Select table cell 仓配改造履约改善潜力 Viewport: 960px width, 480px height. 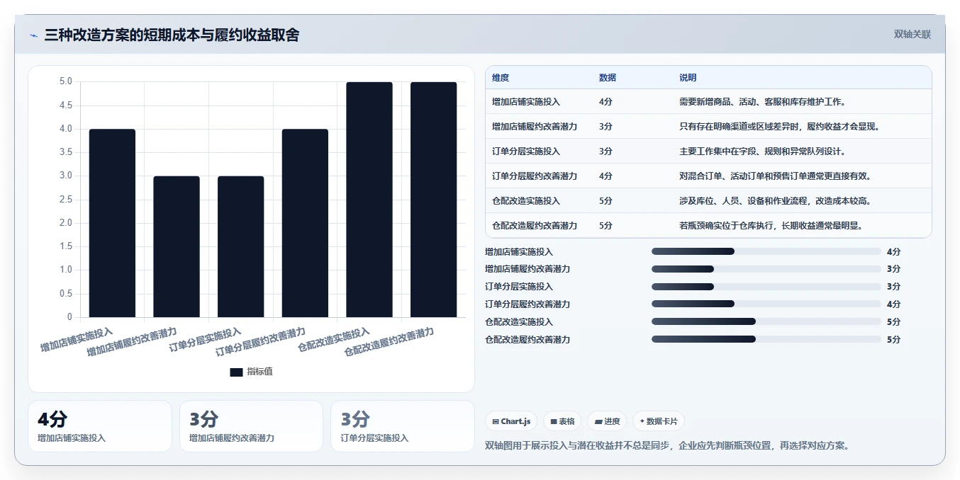pyautogui.click(x=535, y=226)
